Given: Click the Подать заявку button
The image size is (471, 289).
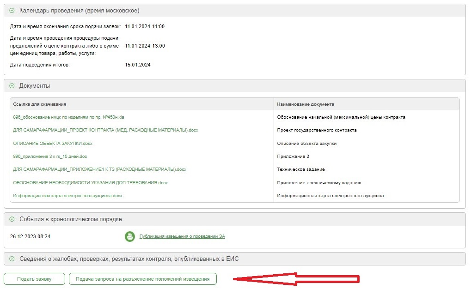Looking at the screenshot, I should [x=34, y=279].
